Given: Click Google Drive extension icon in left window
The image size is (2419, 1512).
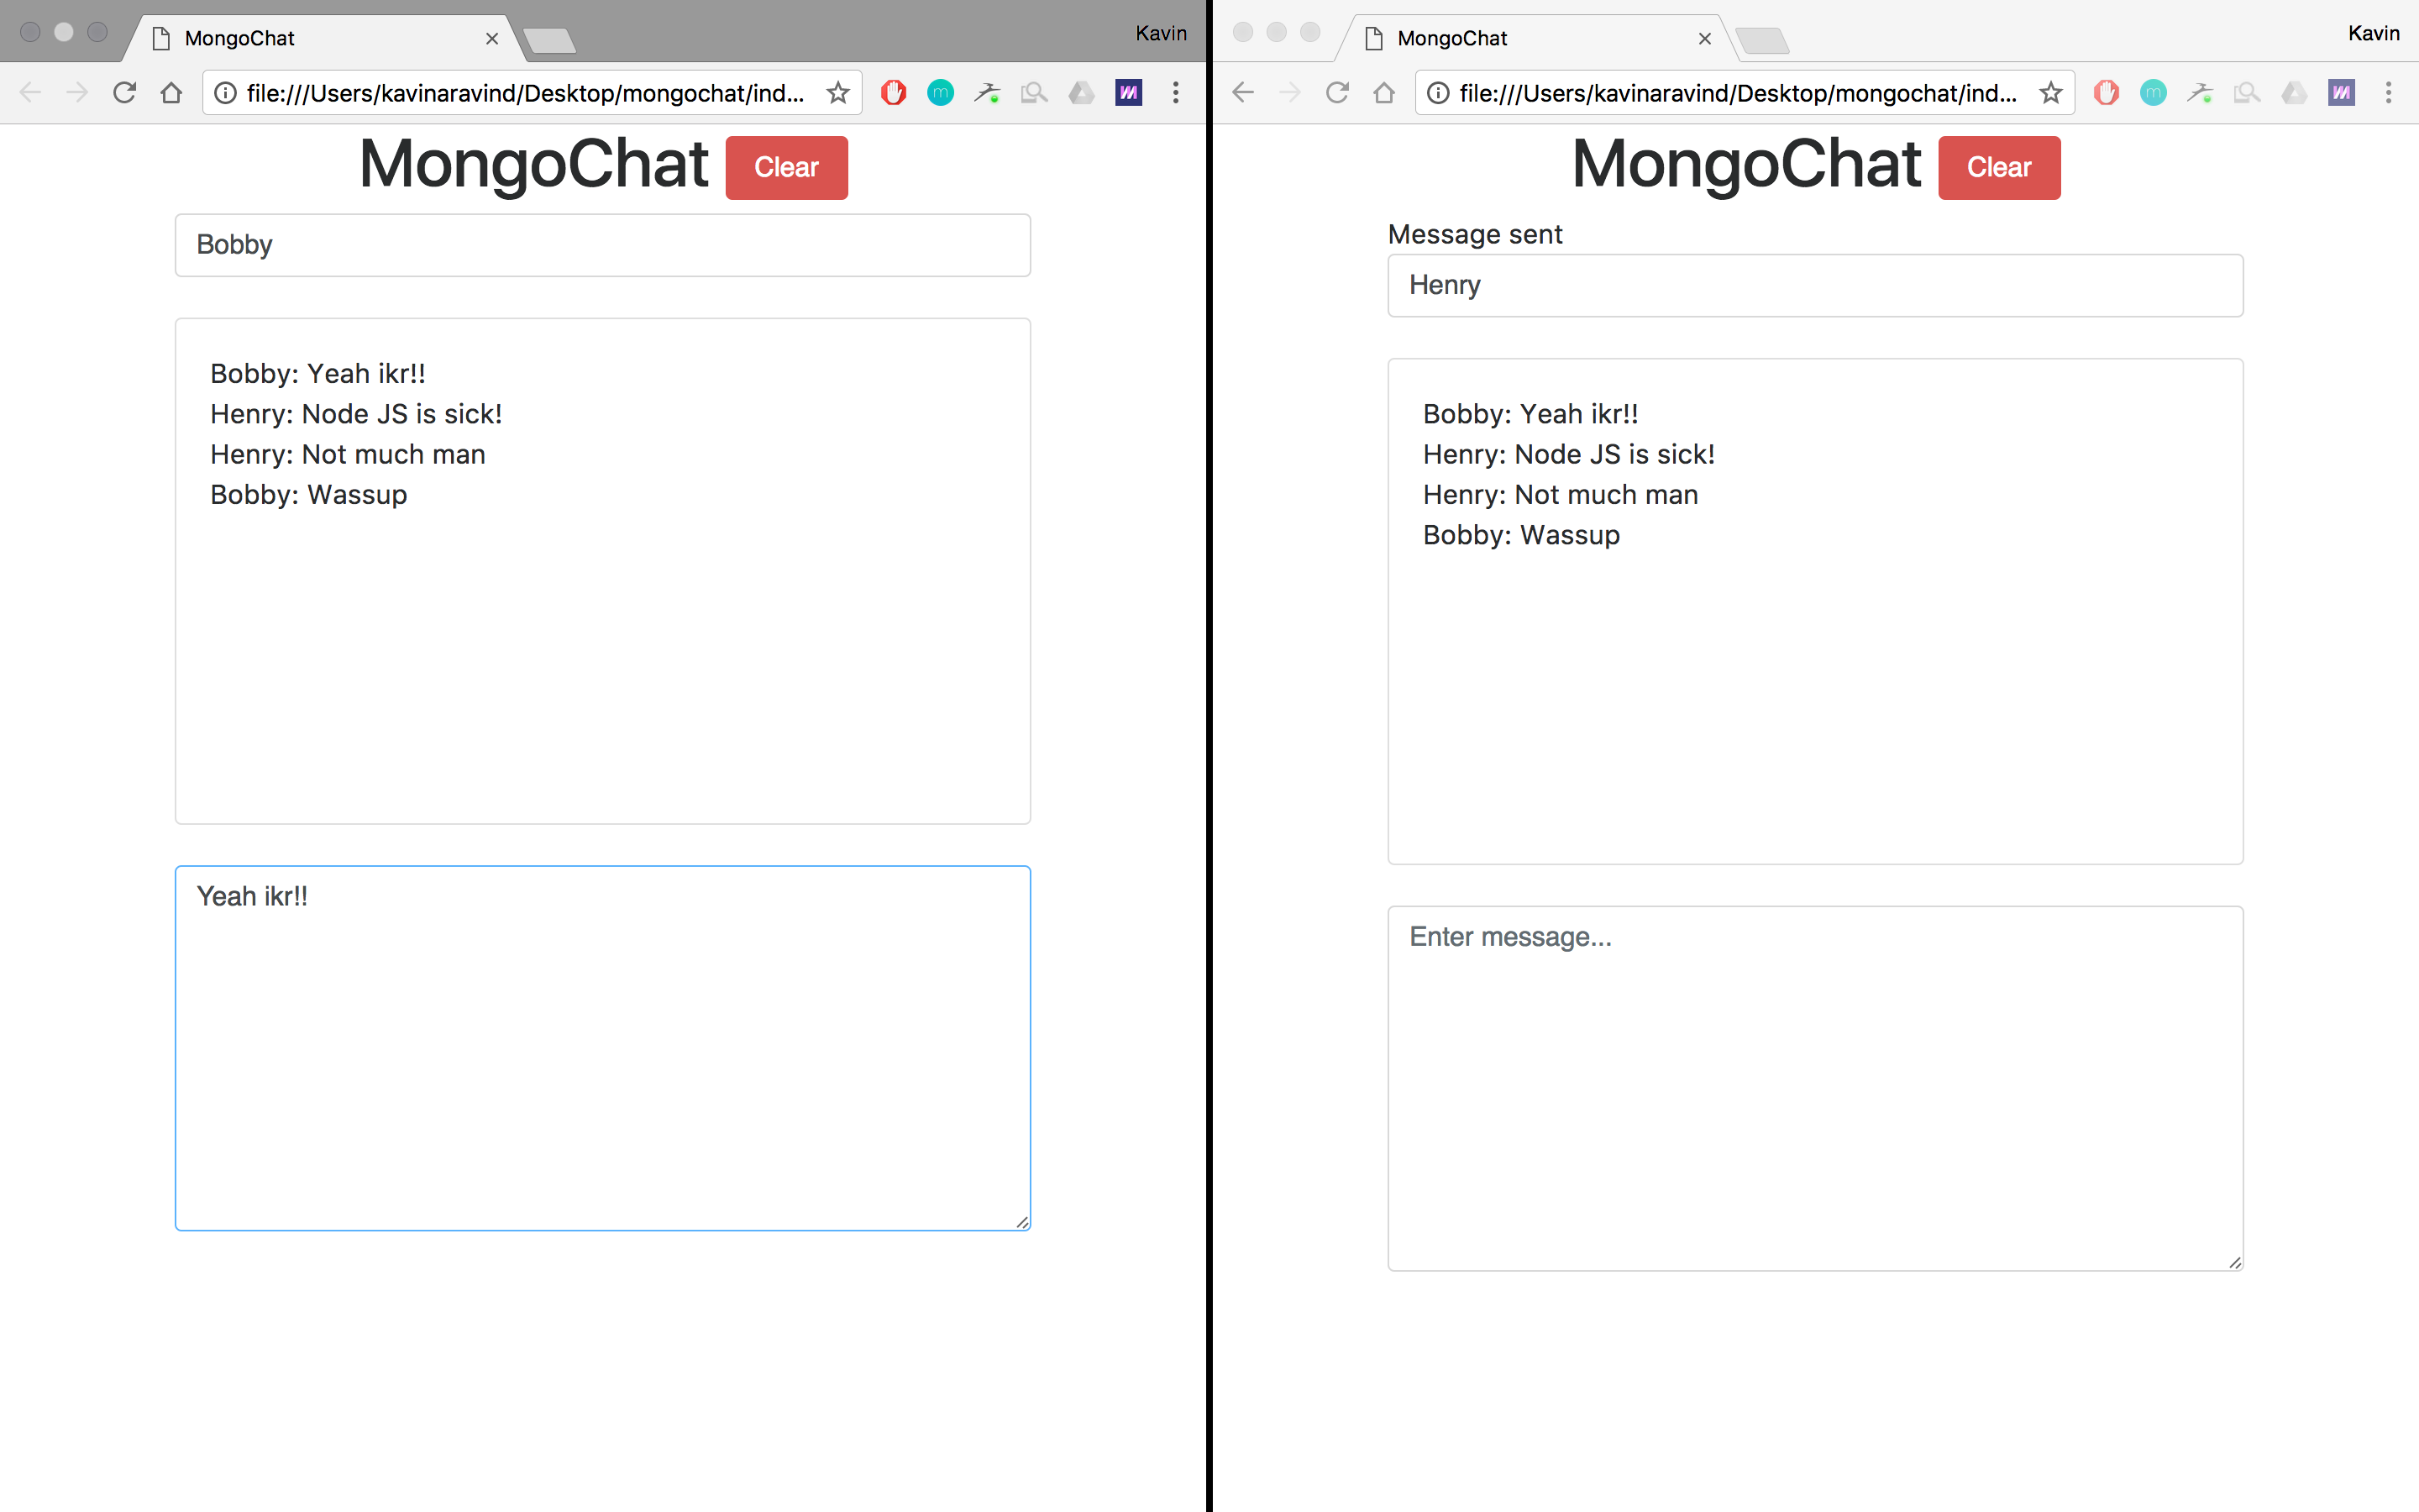Looking at the screenshot, I should (x=1080, y=93).
